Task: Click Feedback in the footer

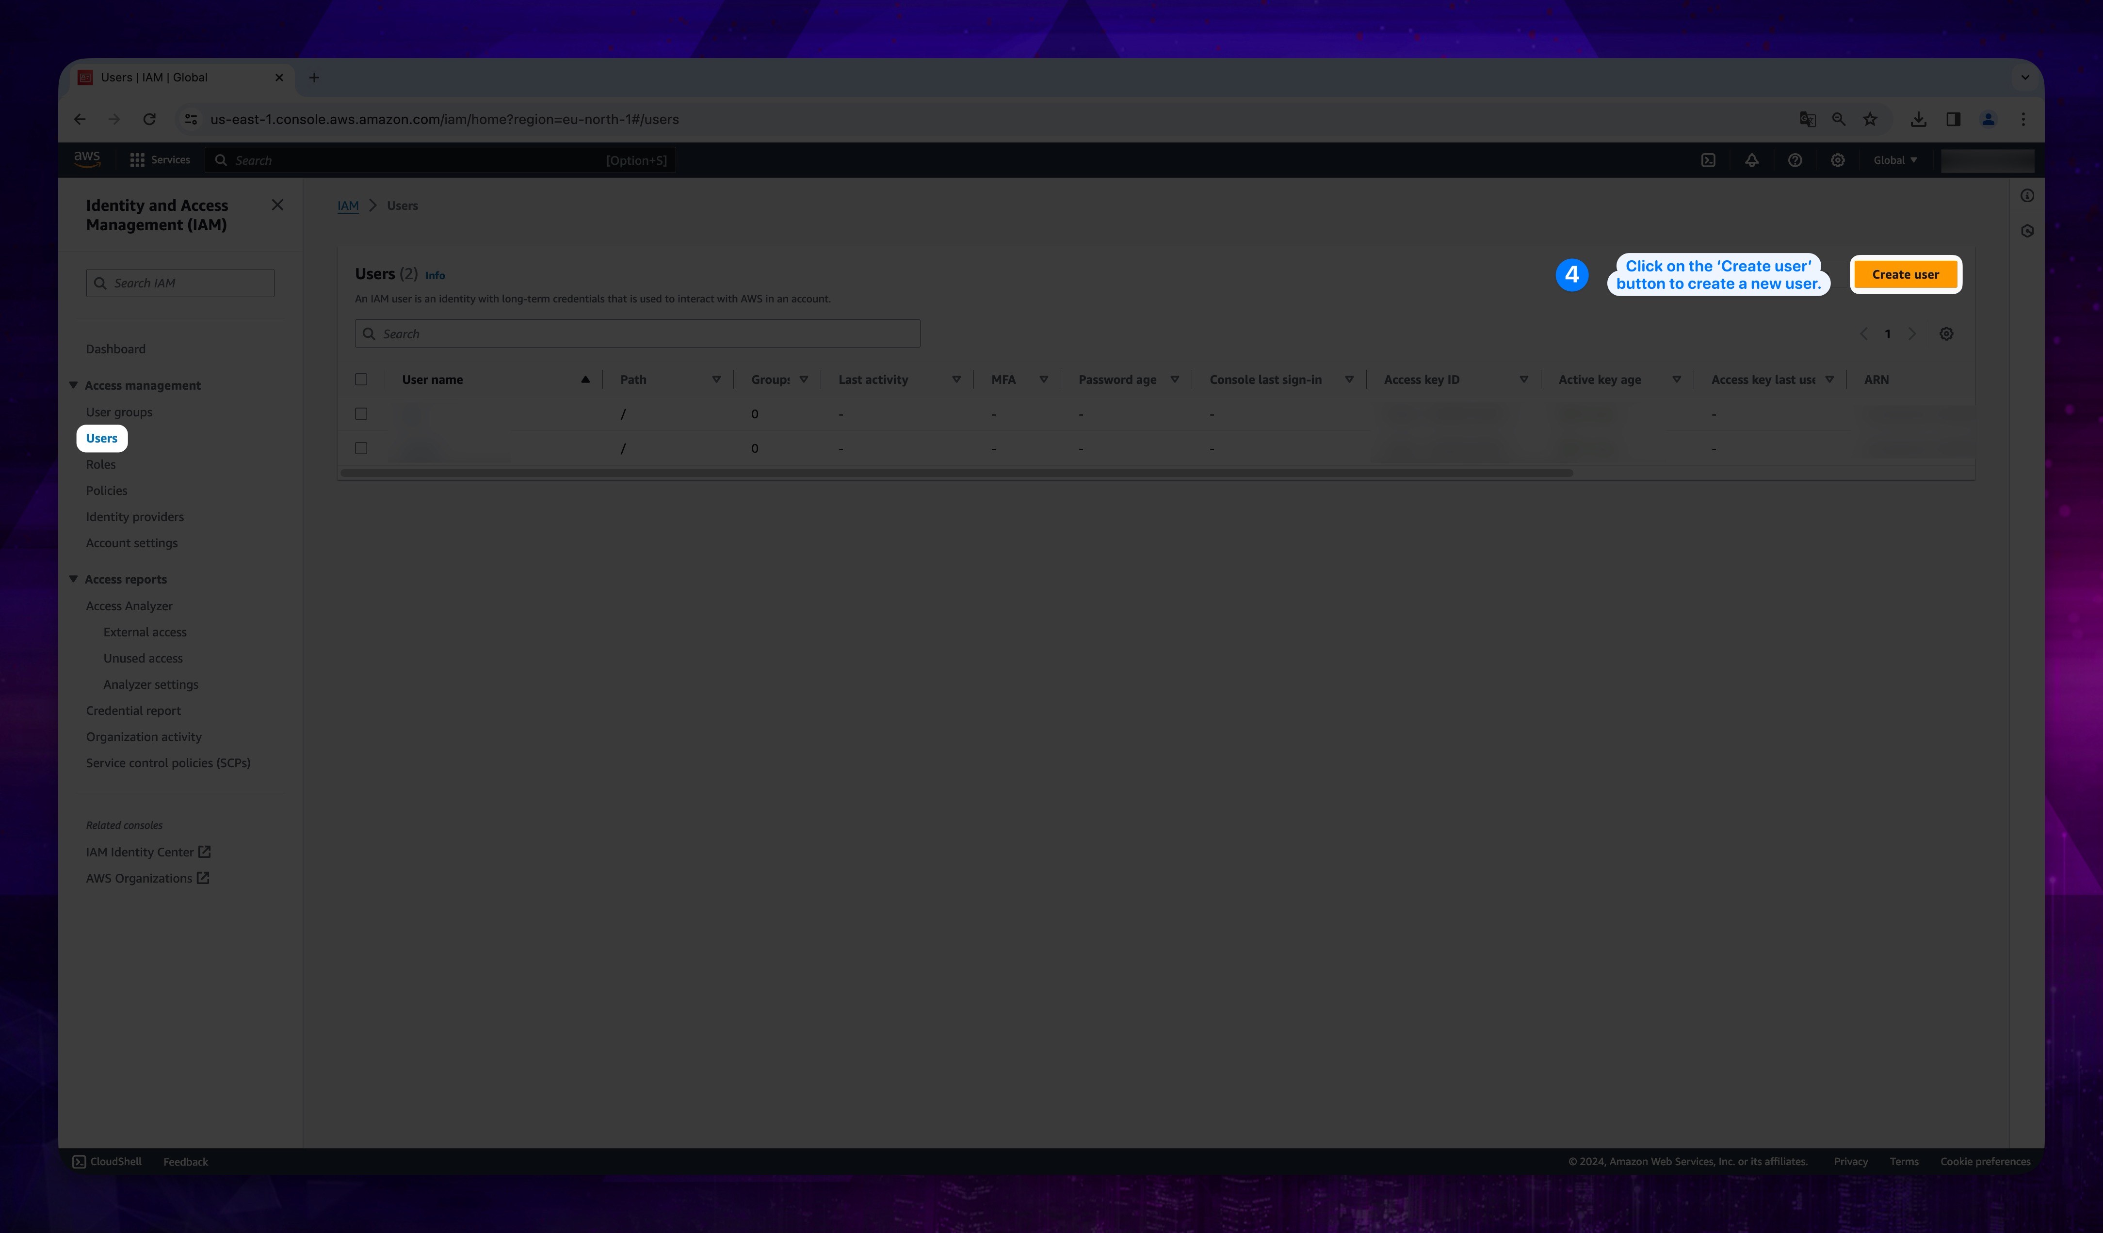Action: click(185, 1161)
